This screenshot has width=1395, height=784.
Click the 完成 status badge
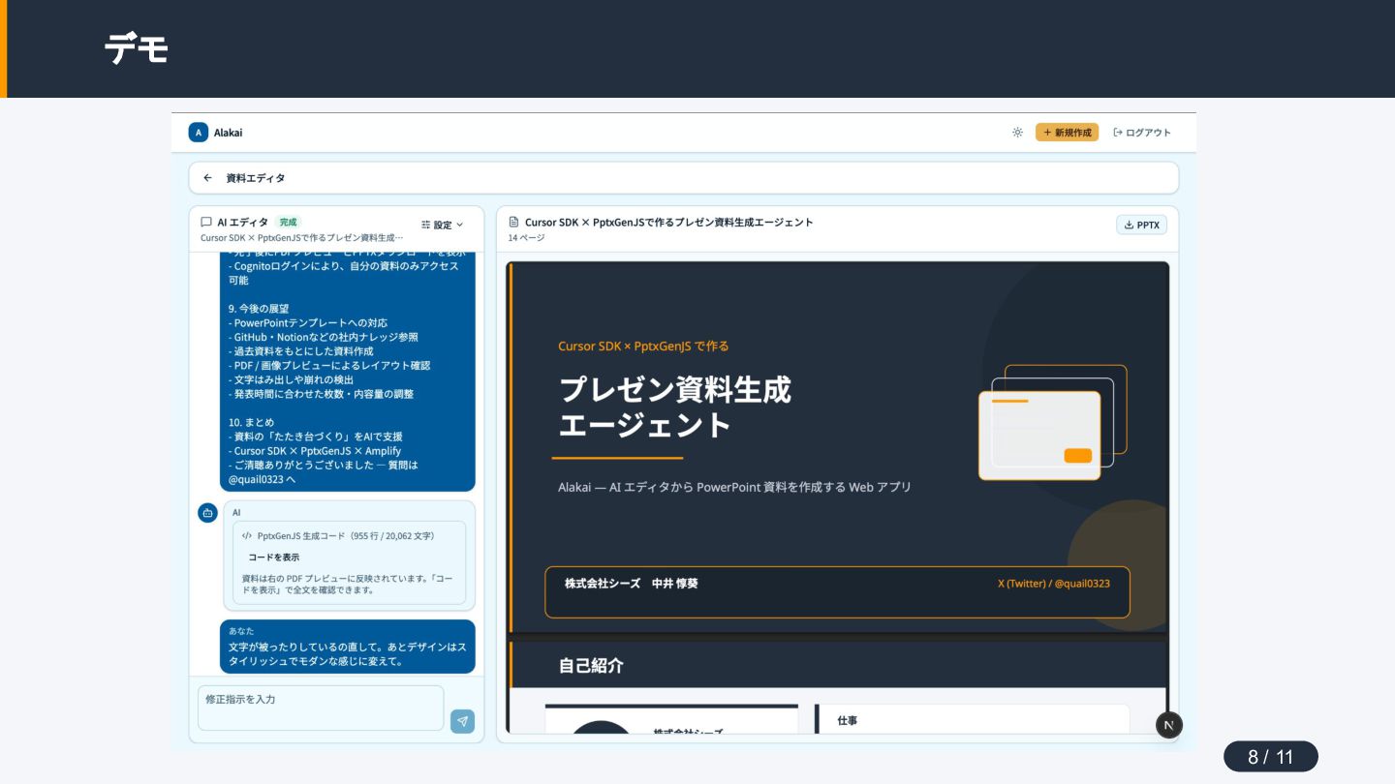(x=288, y=223)
